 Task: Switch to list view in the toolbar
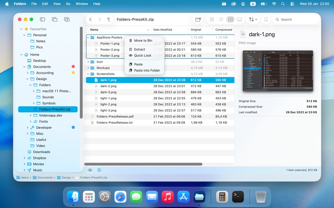[x=220, y=19]
